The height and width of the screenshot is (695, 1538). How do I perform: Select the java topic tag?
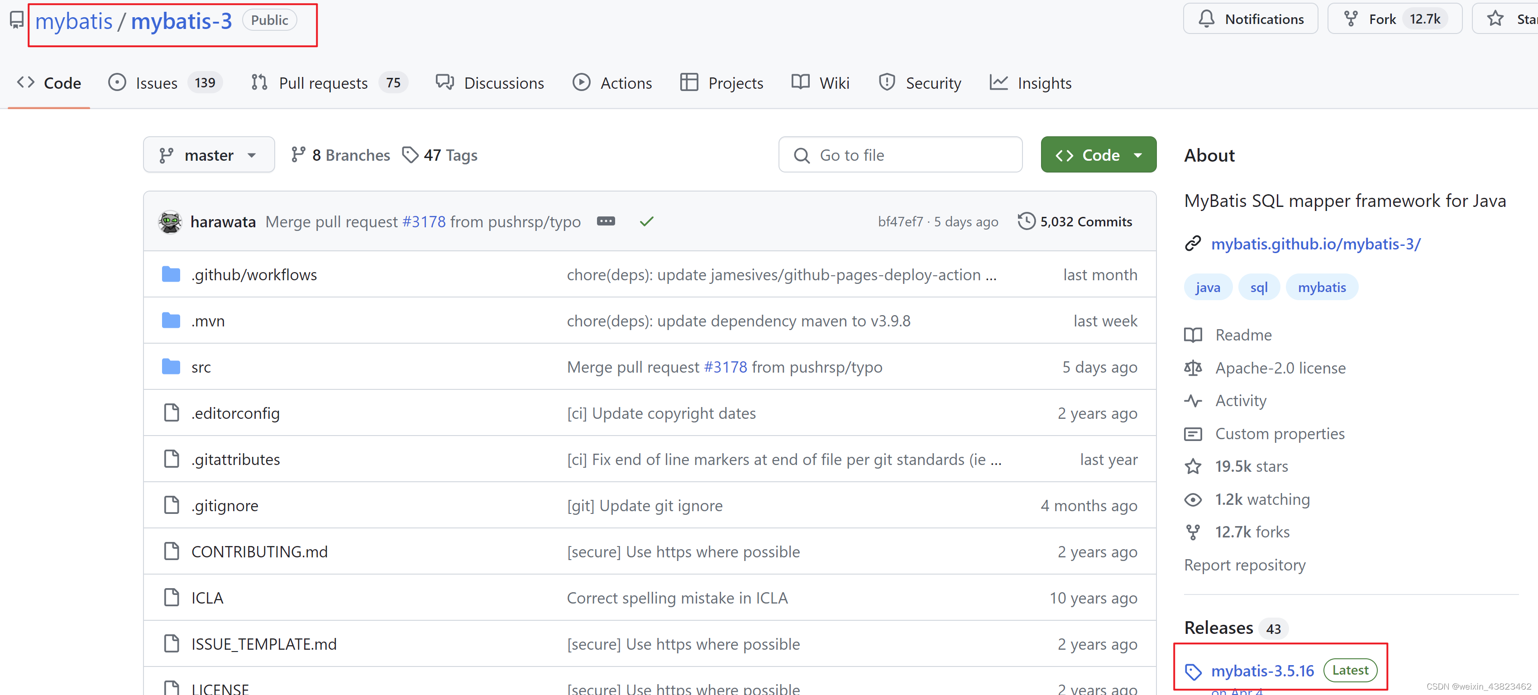[x=1208, y=287]
